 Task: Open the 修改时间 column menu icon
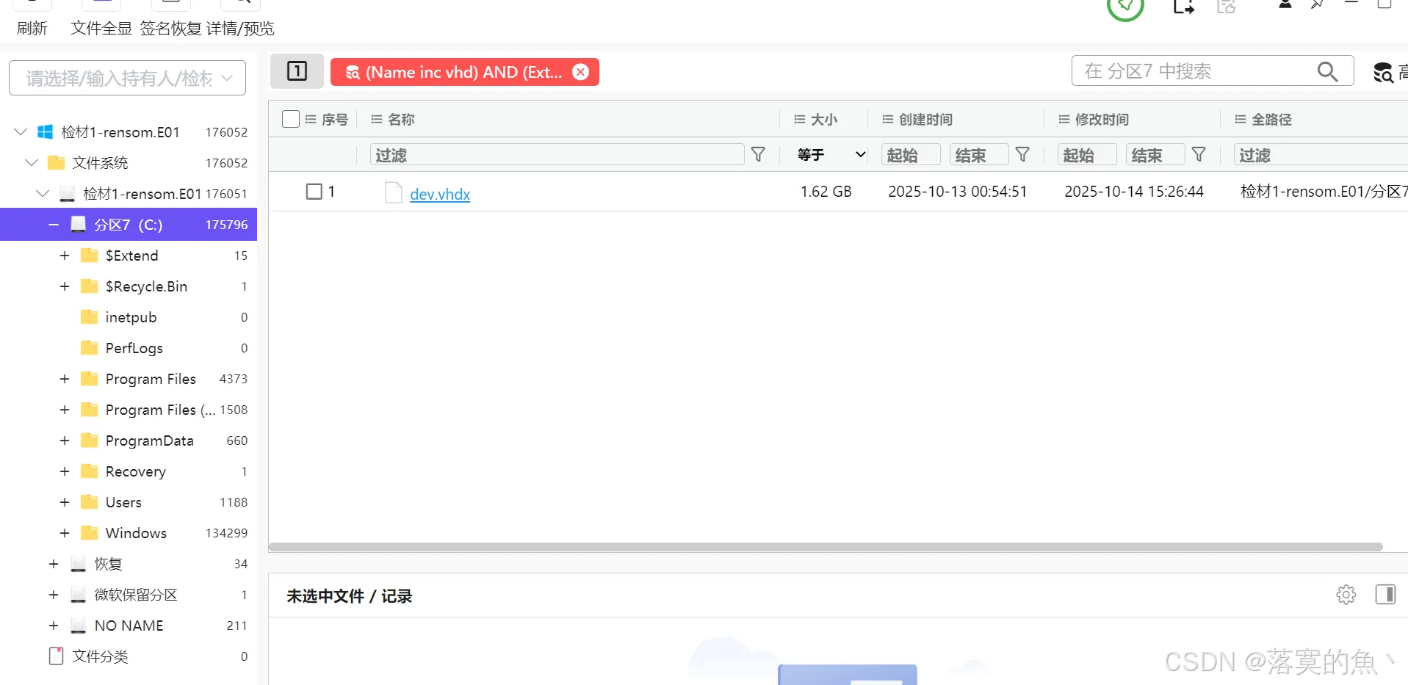[x=1064, y=119]
